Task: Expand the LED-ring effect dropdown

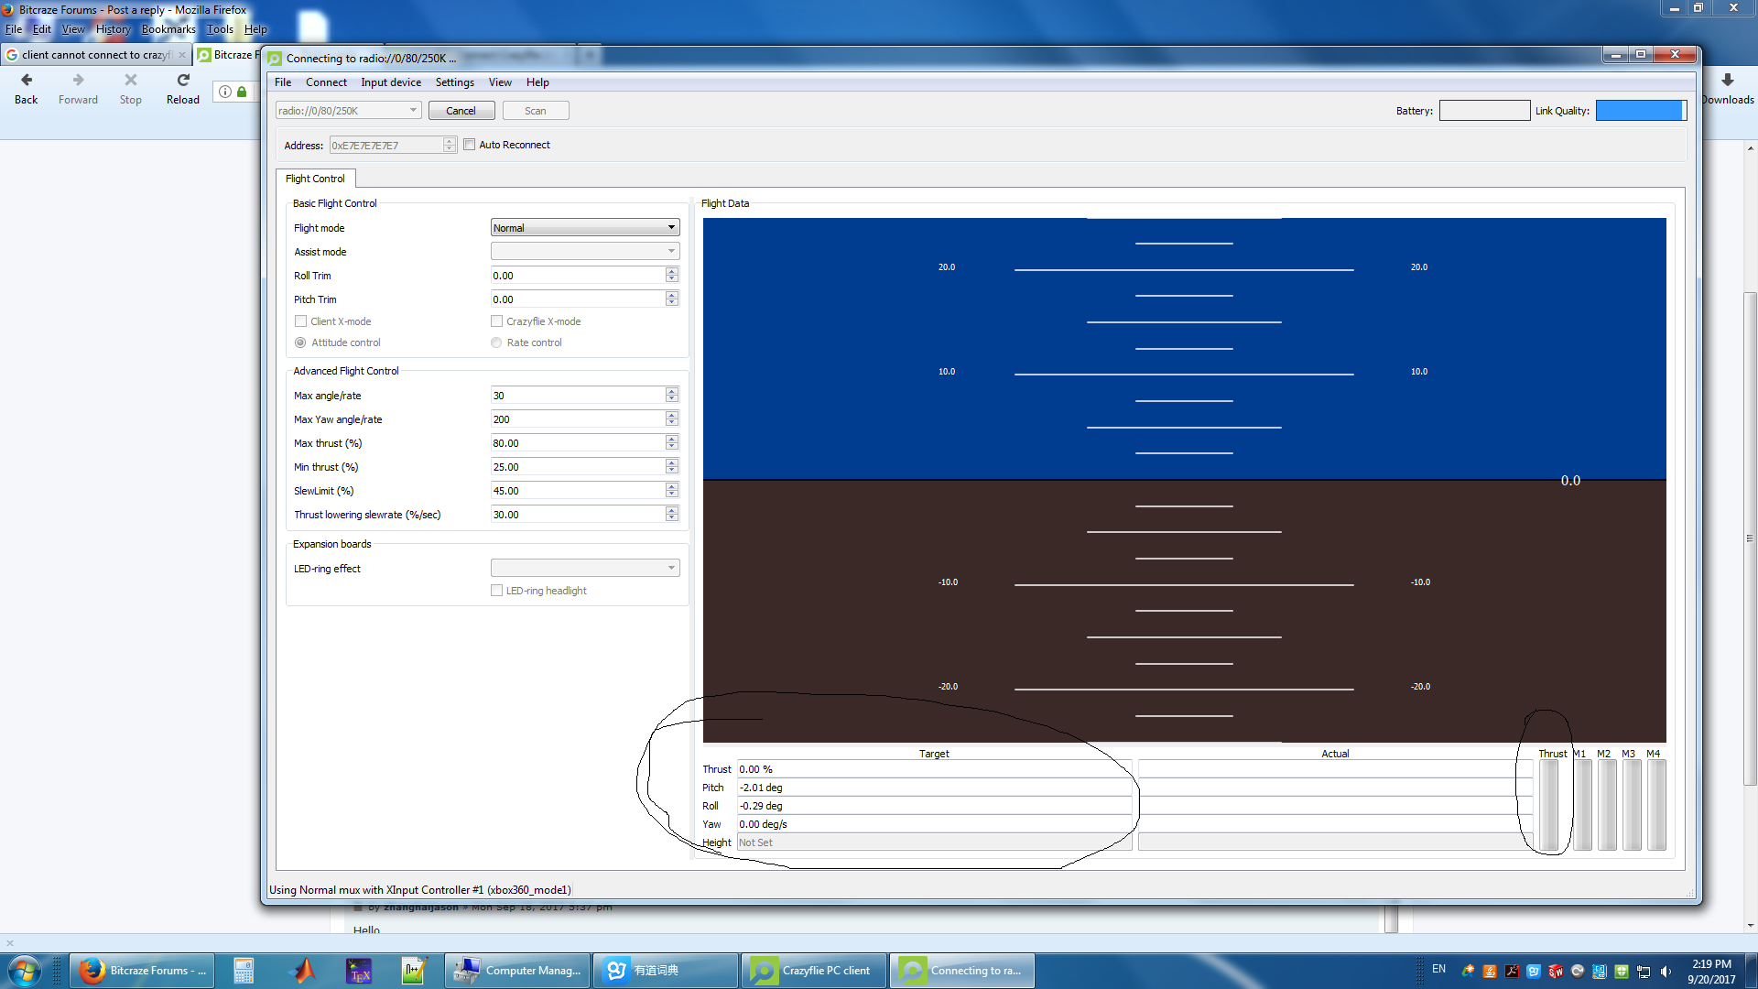Action: (584, 568)
